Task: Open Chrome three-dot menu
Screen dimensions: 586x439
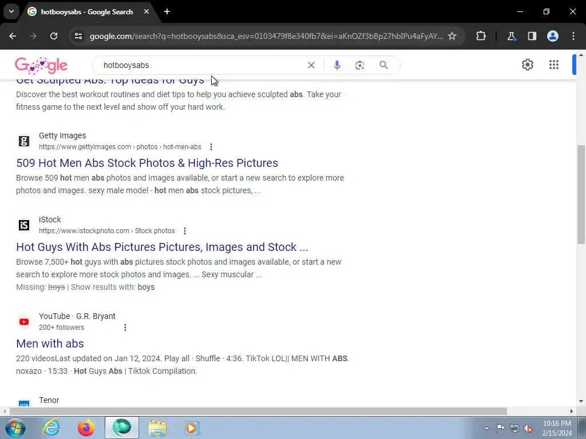Action: 573,36
